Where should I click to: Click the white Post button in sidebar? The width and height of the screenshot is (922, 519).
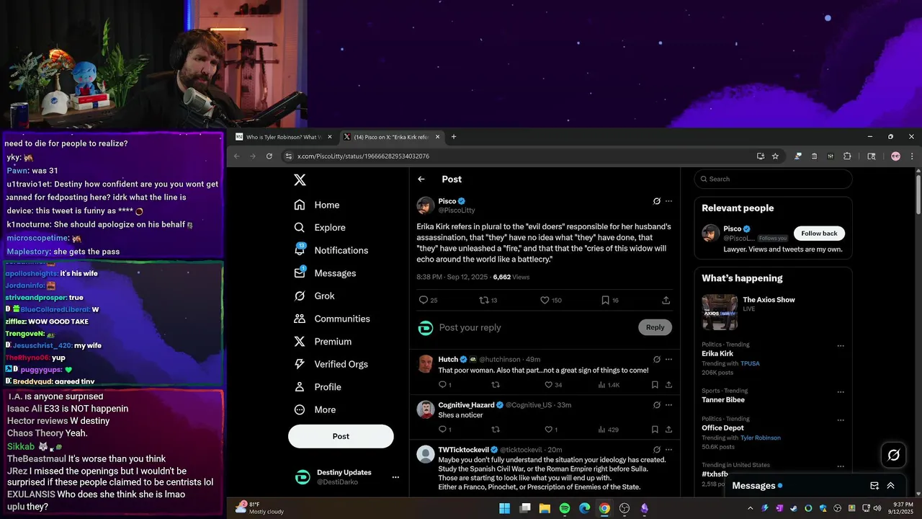[x=341, y=436]
